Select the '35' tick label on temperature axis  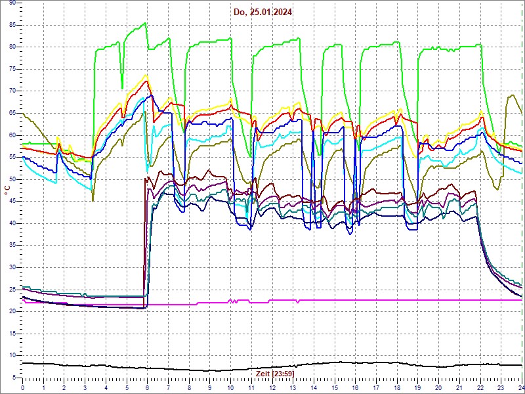click(12, 246)
